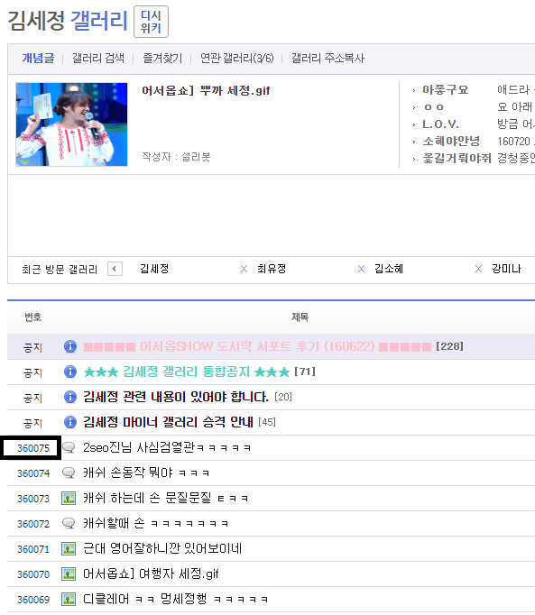This screenshot has width=535, height=615.
Task: Go to the 김세정 recent gallery
Action: tap(154, 269)
